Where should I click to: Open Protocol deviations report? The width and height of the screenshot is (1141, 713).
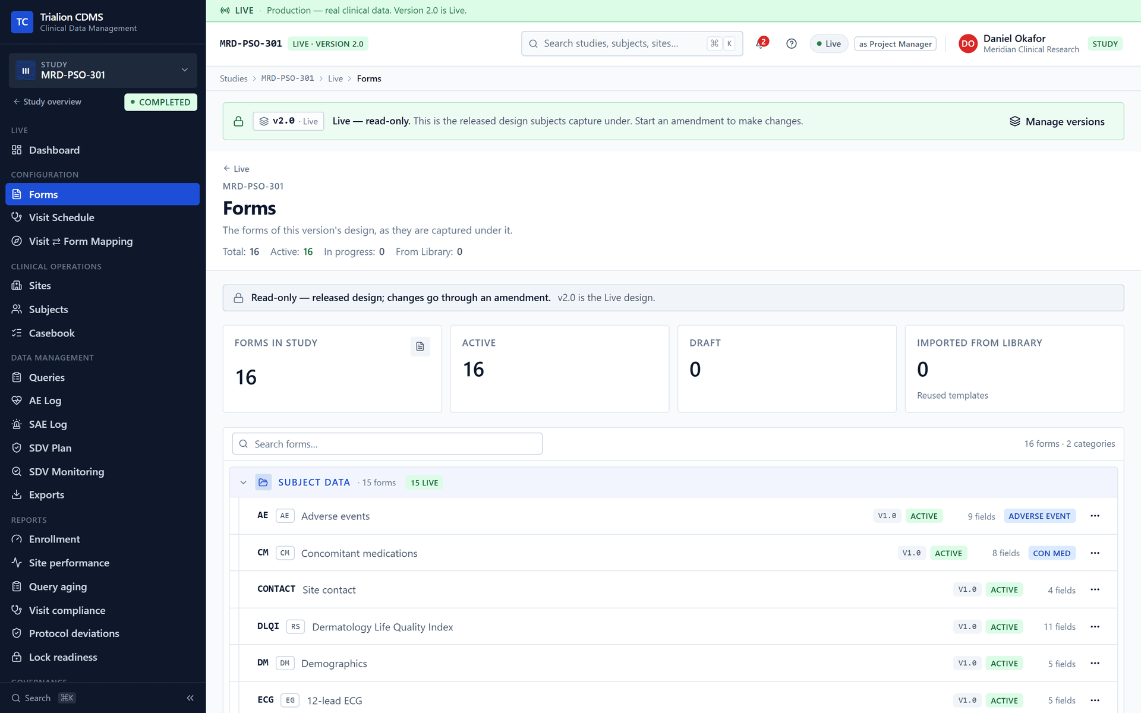tap(102, 633)
